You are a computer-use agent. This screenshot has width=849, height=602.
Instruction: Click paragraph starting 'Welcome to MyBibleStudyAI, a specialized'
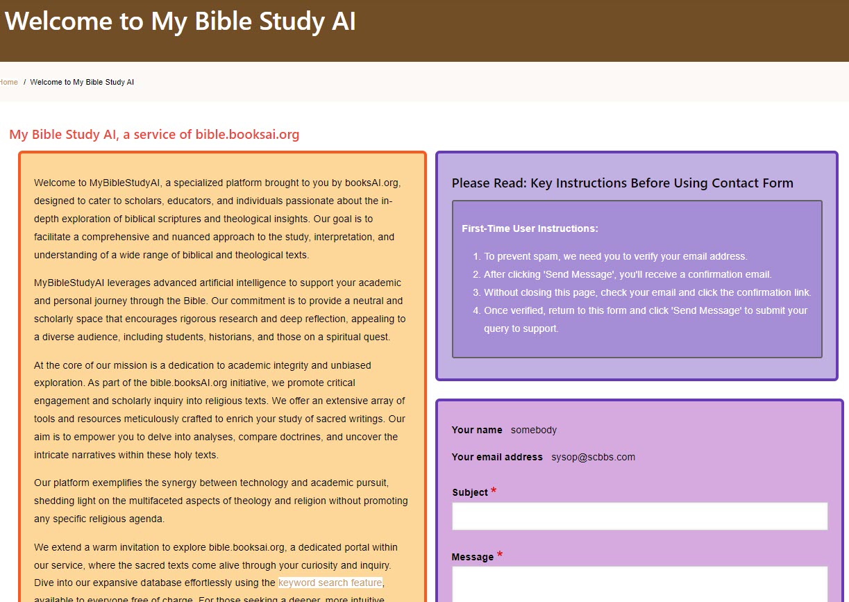218,219
